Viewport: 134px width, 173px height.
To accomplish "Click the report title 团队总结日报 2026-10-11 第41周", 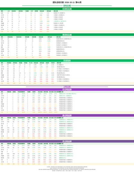I will click(67, 2).
